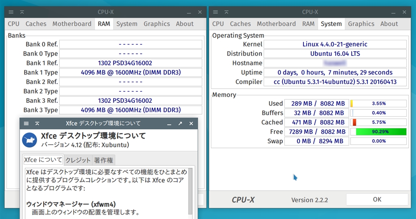The width and height of the screenshot is (416, 219).
Task: Open Motherboard tab in right CPU-X window
Action: 276,24
